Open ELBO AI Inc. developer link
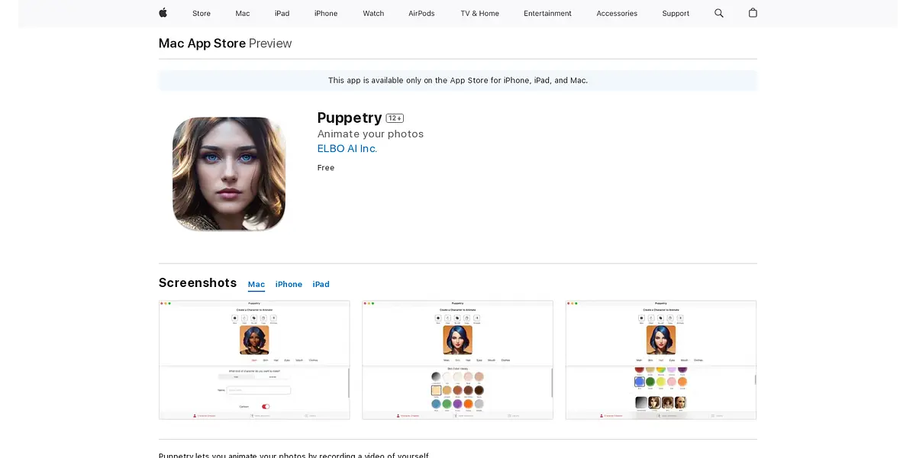This screenshot has width=916, height=458. [x=347, y=149]
